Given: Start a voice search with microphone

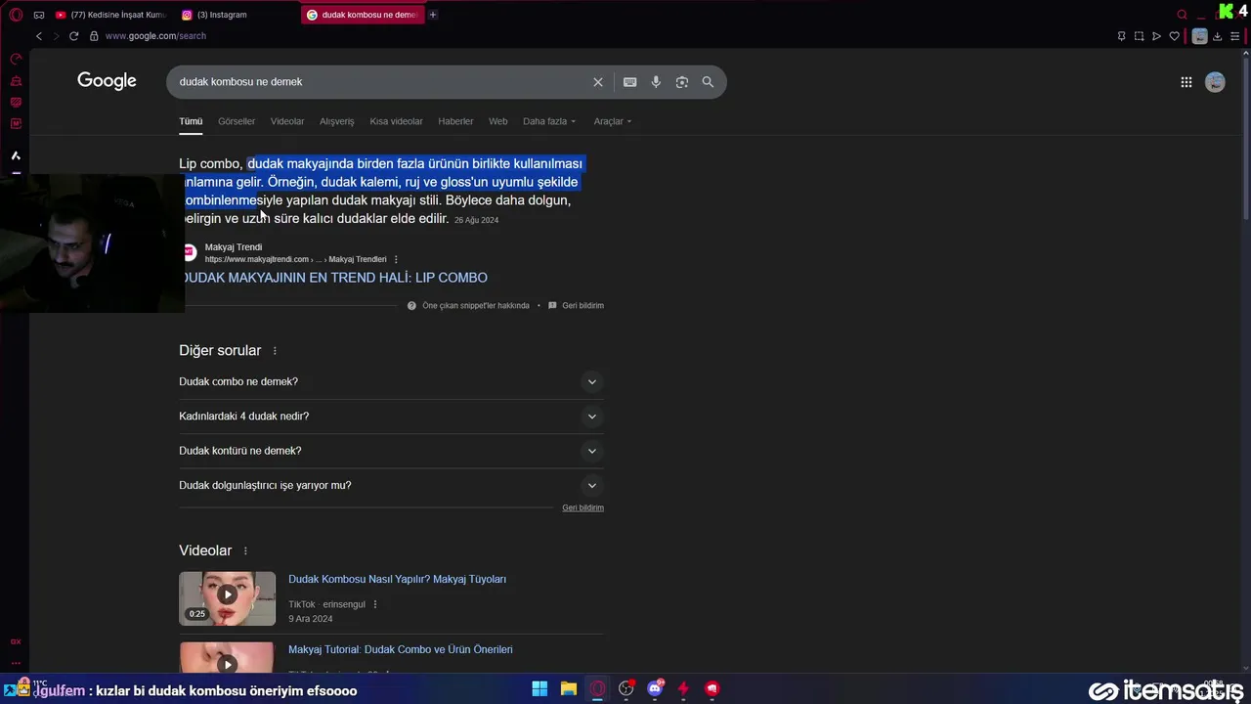Looking at the screenshot, I should (656, 82).
